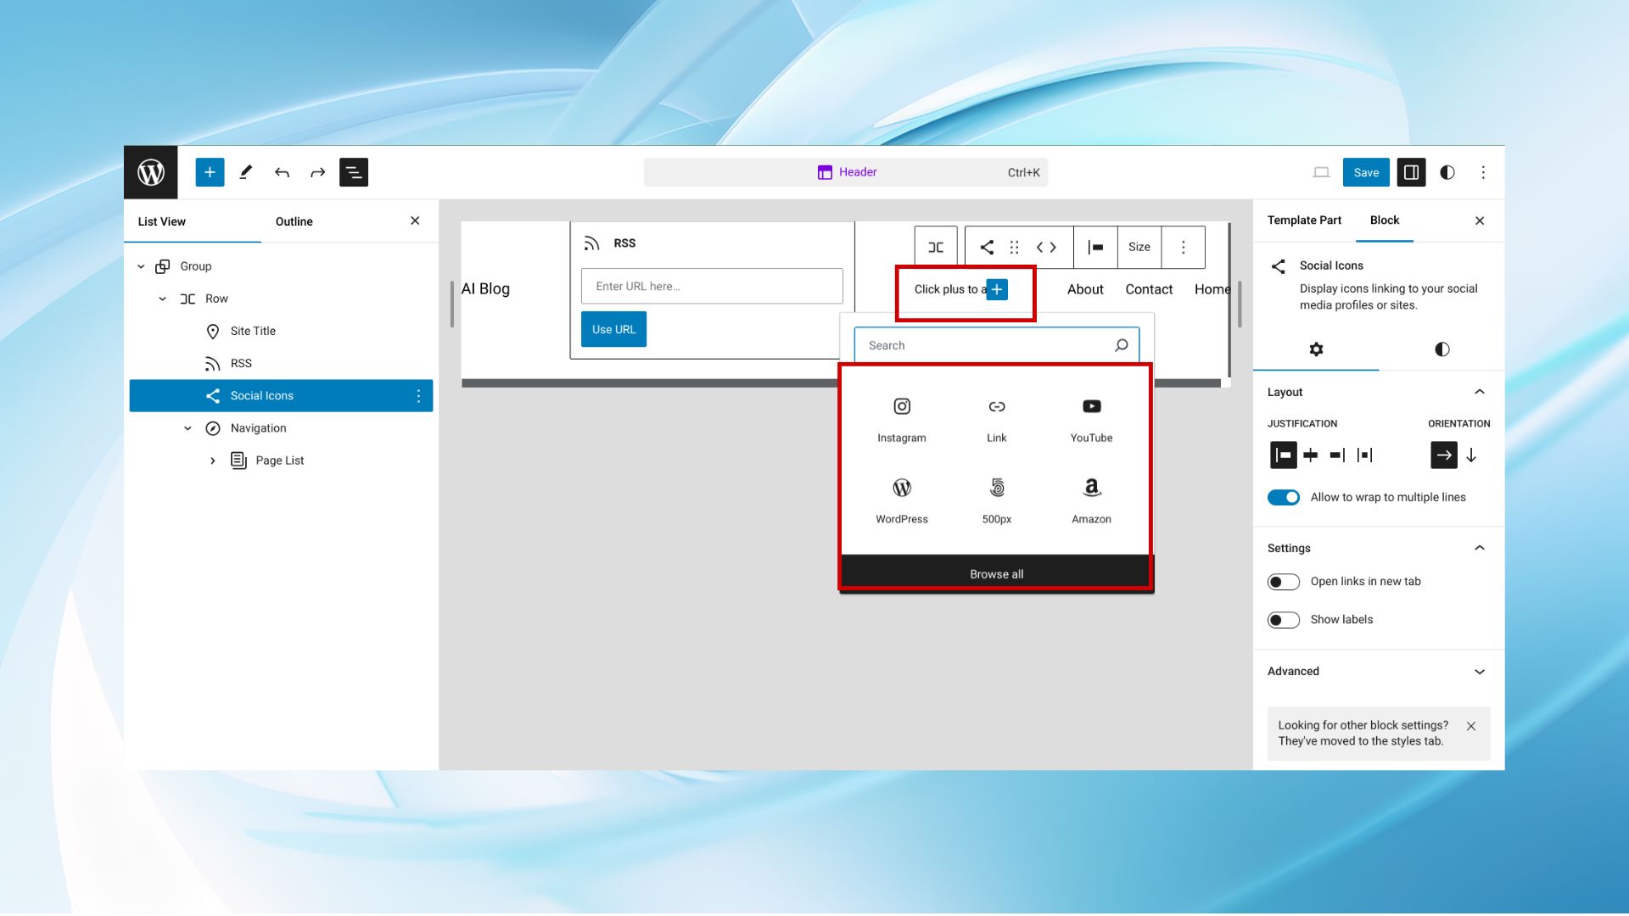The height and width of the screenshot is (916, 1629).
Task: Toggle the block inserter plus button
Action: pos(210,172)
